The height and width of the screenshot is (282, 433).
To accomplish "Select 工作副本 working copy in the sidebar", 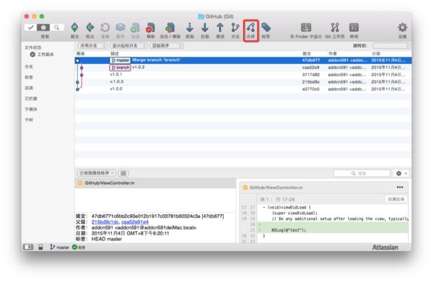I will (42, 55).
